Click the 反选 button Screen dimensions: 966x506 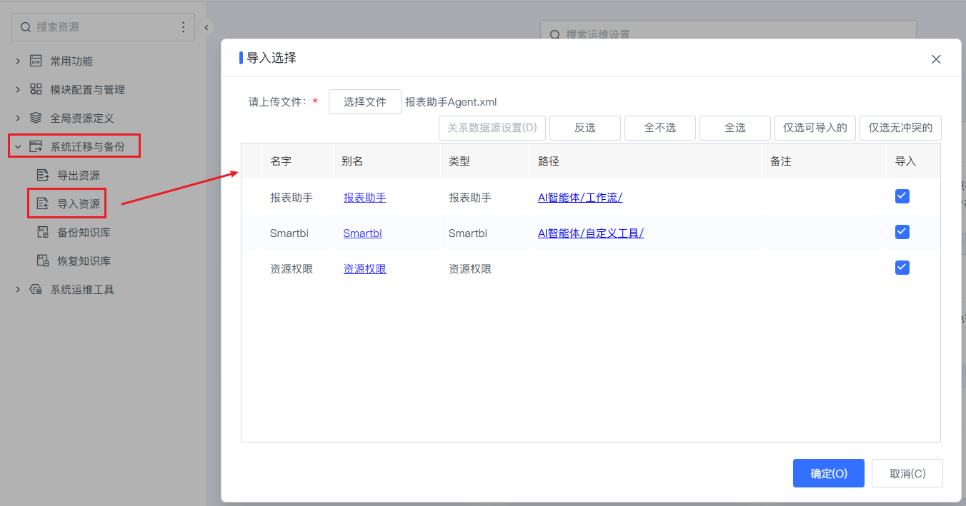pos(585,128)
